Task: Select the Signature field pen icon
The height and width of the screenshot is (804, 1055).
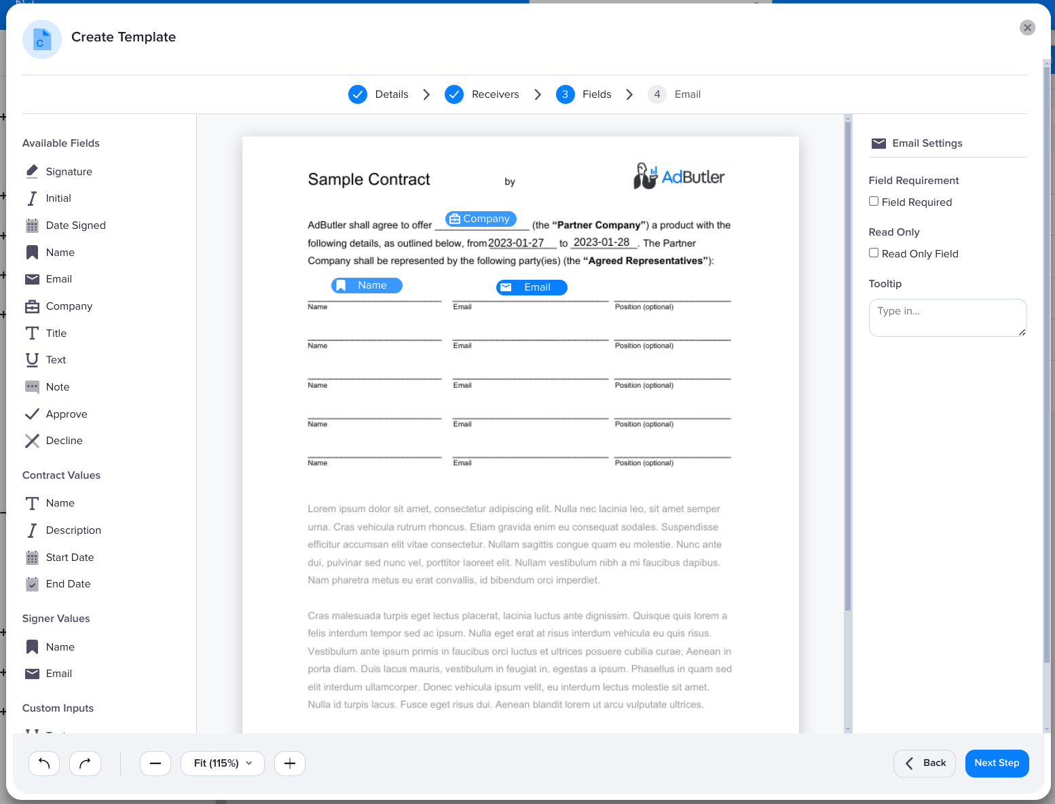Action: (x=32, y=171)
